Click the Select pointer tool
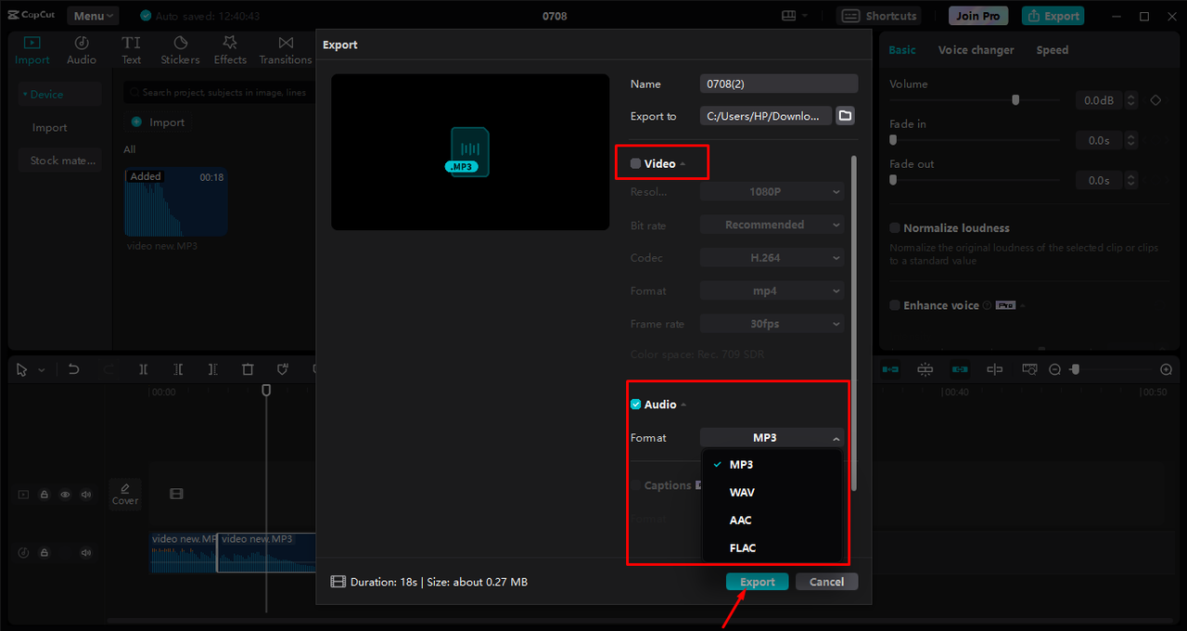This screenshot has height=631, width=1187. [22, 369]
